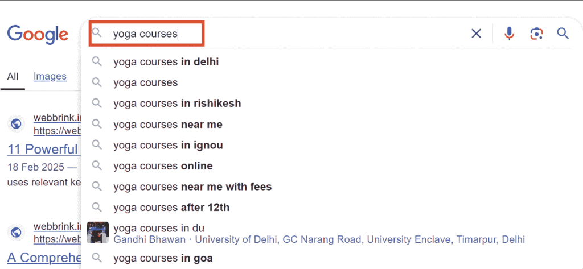Image resolution: width=583 pixels, height=269 pixels.
Task: Click magnifier icon inside search field
Action: 97,32
